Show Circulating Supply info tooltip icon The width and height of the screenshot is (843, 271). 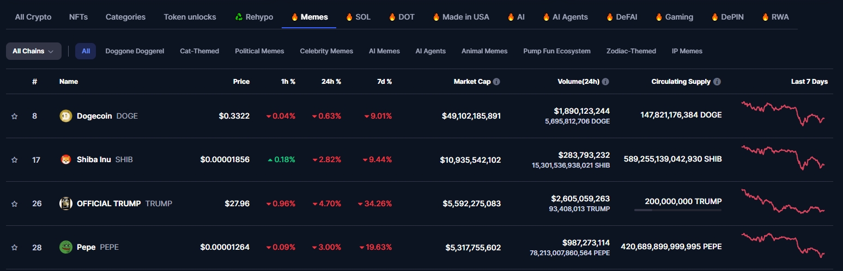pos(717,82)
